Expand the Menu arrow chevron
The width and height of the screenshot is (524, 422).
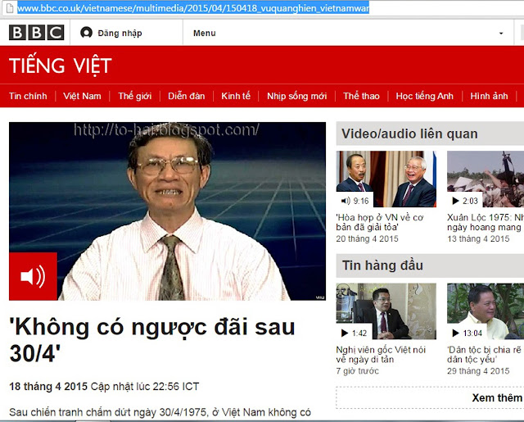point(501,34)
